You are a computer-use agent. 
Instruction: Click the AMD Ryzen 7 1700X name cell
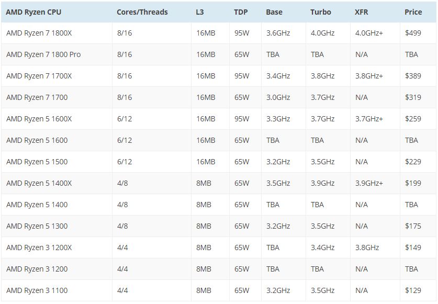tap(39, 76)
